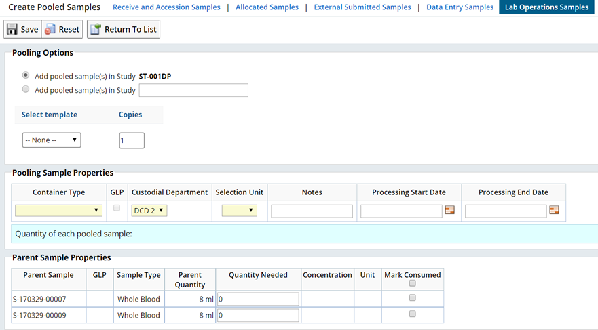This screenshot has height=330, width=598.
Task: Click the Reset button label
Action: click(x=69, y=29)
